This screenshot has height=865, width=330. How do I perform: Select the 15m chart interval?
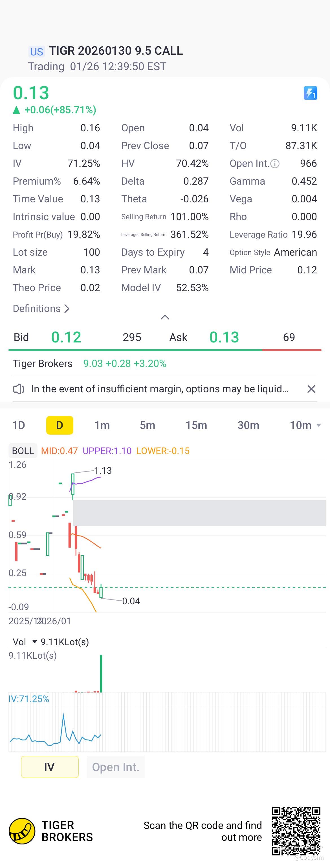[196, 425]
